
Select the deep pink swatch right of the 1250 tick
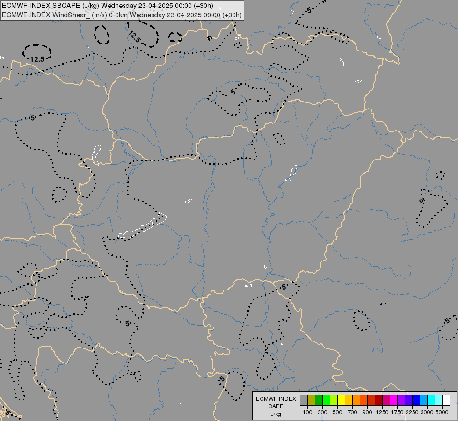(x=386, y=400)
